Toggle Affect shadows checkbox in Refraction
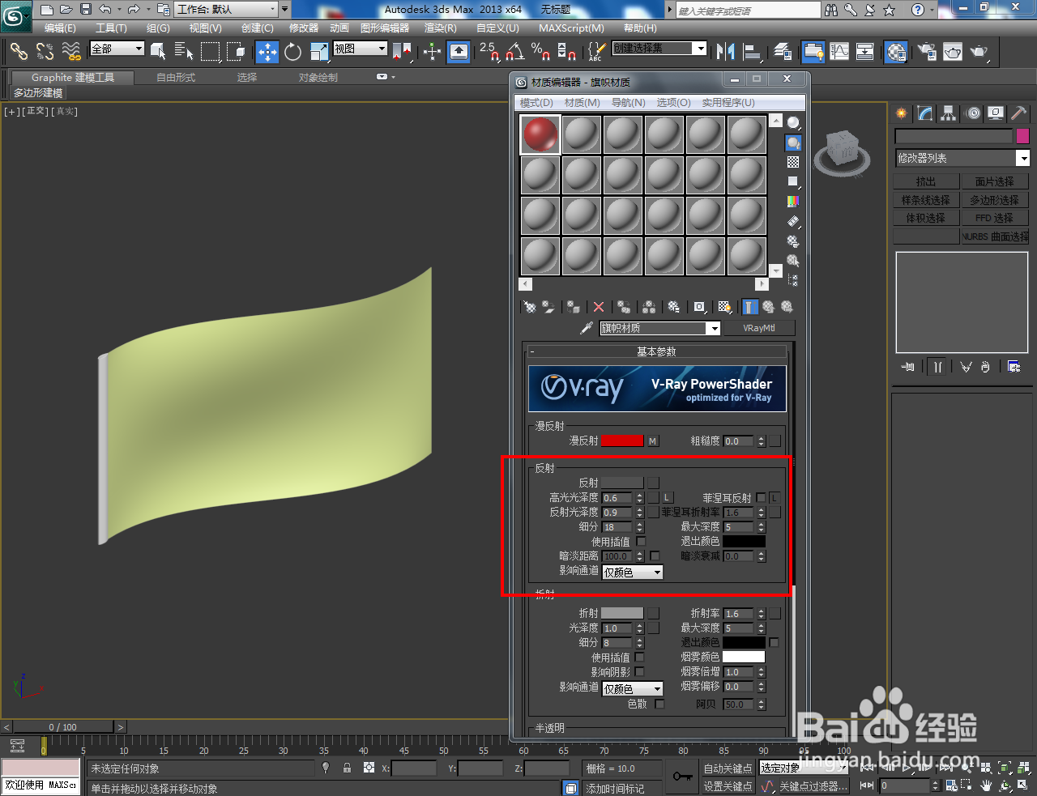Screen dimensions: 1037x796 coord(640,672)
